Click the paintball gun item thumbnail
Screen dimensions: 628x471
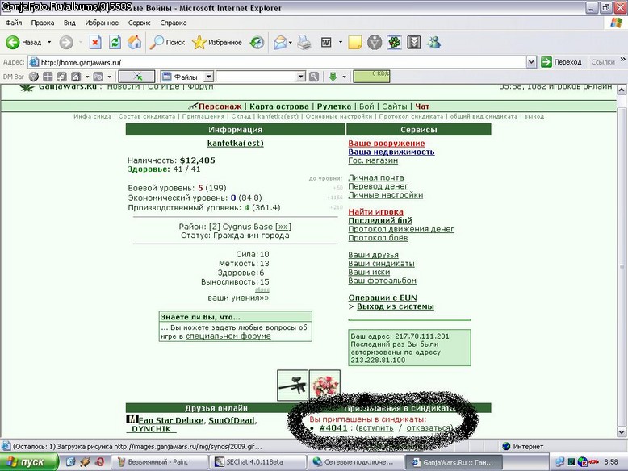point(293,385)
